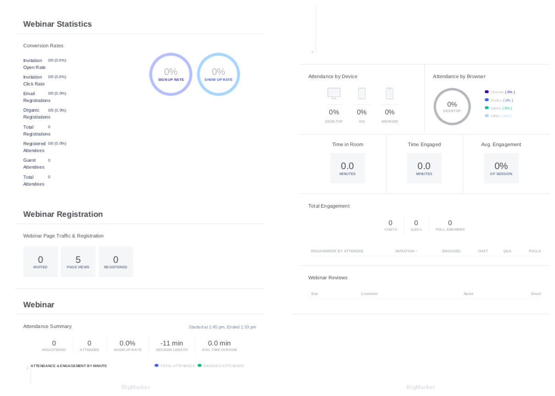
Task: Toggle the Total Attendees chart legend
Action: 175,366
